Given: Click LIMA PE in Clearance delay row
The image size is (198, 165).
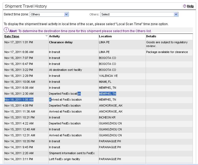Looking at the screenshot, I should 104,42.
